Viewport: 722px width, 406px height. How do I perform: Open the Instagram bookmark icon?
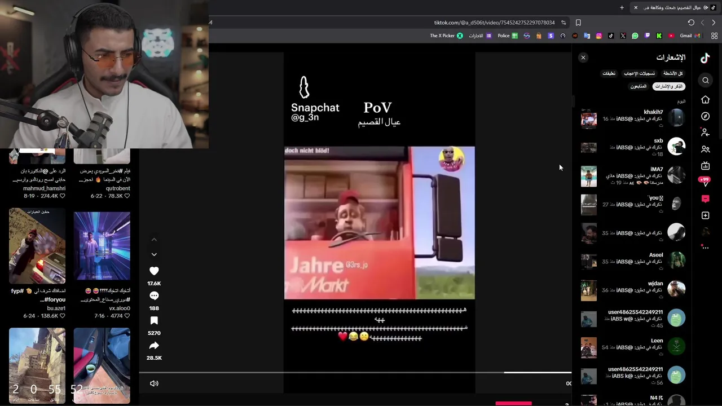(599, 36)
